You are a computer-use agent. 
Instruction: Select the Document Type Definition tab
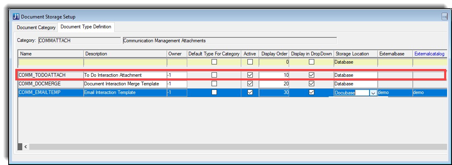(86, 27)
